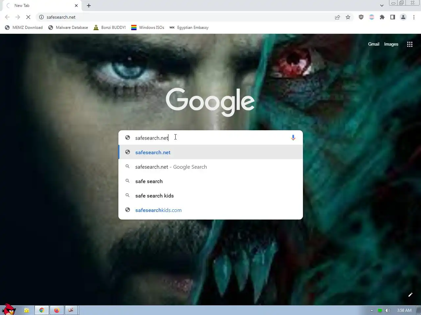
Task: Open Firefox from the taskbar
Action: [x=57, y=310]
